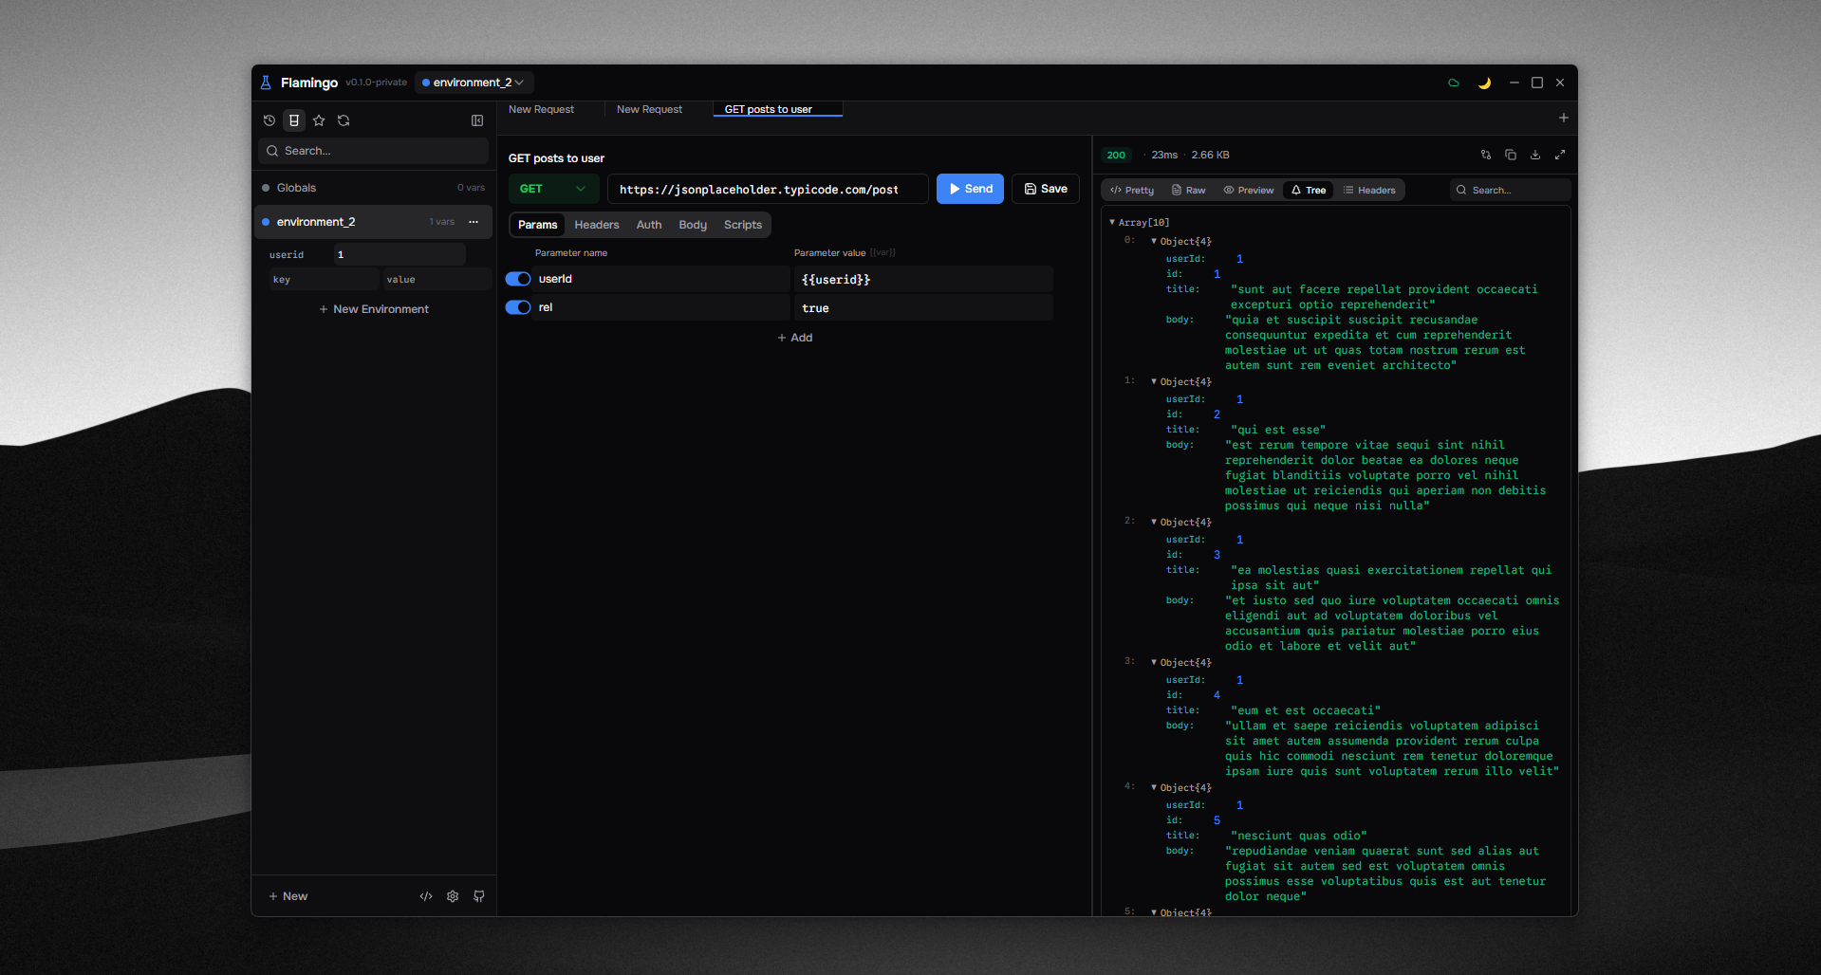Viewport: 1821px width, 975px height.
Task: Open settings gear in sidebar footer
Action: pos(453,896)
